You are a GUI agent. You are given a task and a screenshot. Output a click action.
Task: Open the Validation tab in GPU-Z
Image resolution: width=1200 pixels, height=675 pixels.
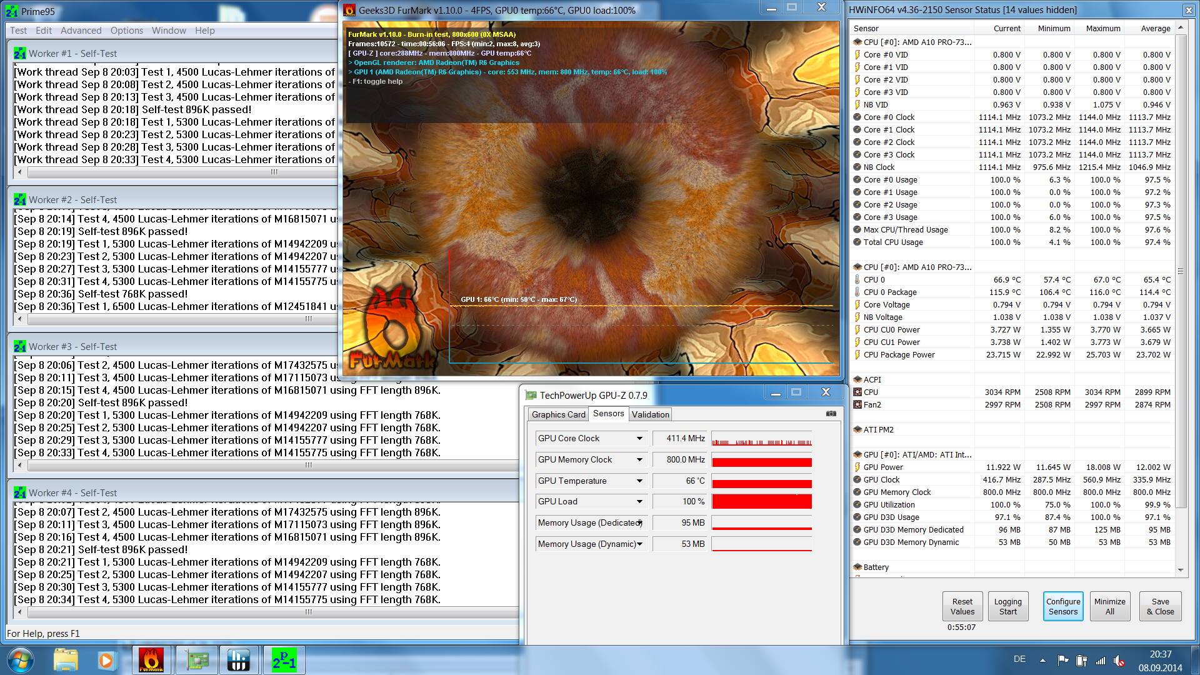pyautogui.click(x=650, y=414)
